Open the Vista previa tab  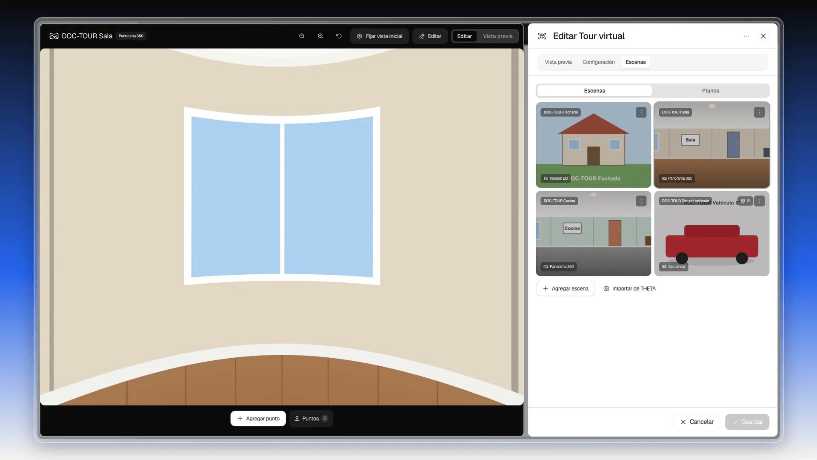click(x=558, y=62)
